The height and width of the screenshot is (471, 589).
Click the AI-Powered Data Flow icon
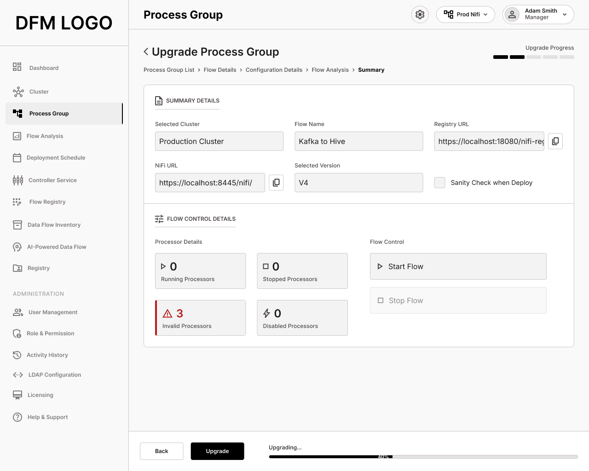(17, 247)
